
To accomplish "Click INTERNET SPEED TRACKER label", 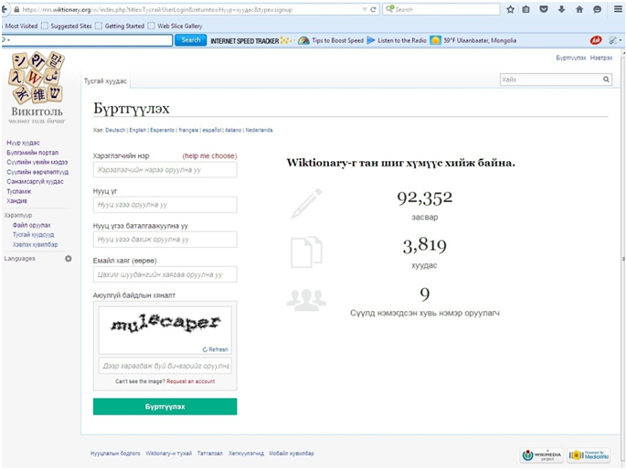I will (x=244, y=41).
